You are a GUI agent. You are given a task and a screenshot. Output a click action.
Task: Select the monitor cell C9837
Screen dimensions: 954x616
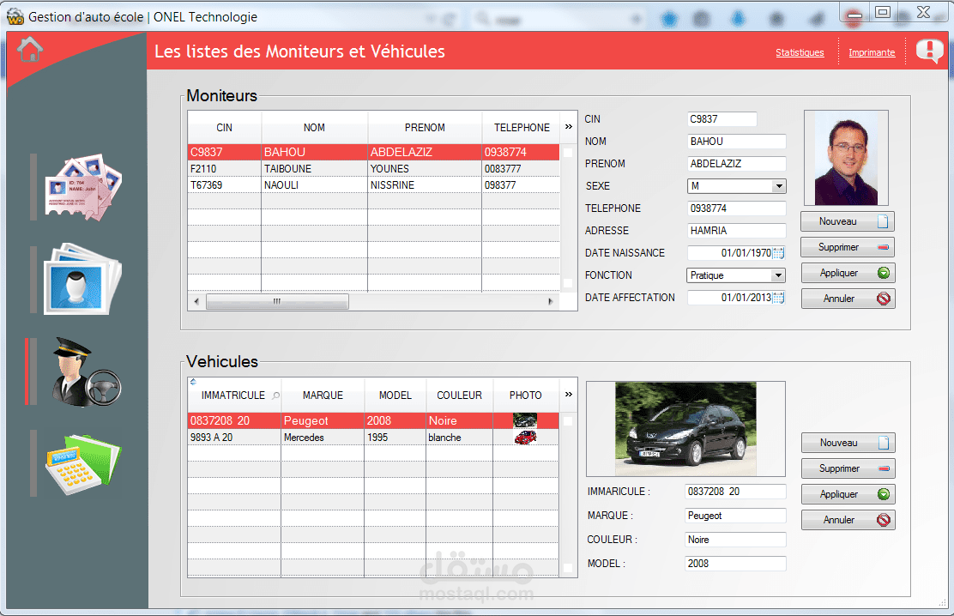tap(225, 152)
